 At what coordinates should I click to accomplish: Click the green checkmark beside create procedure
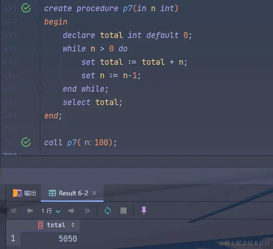pos(26,8)
